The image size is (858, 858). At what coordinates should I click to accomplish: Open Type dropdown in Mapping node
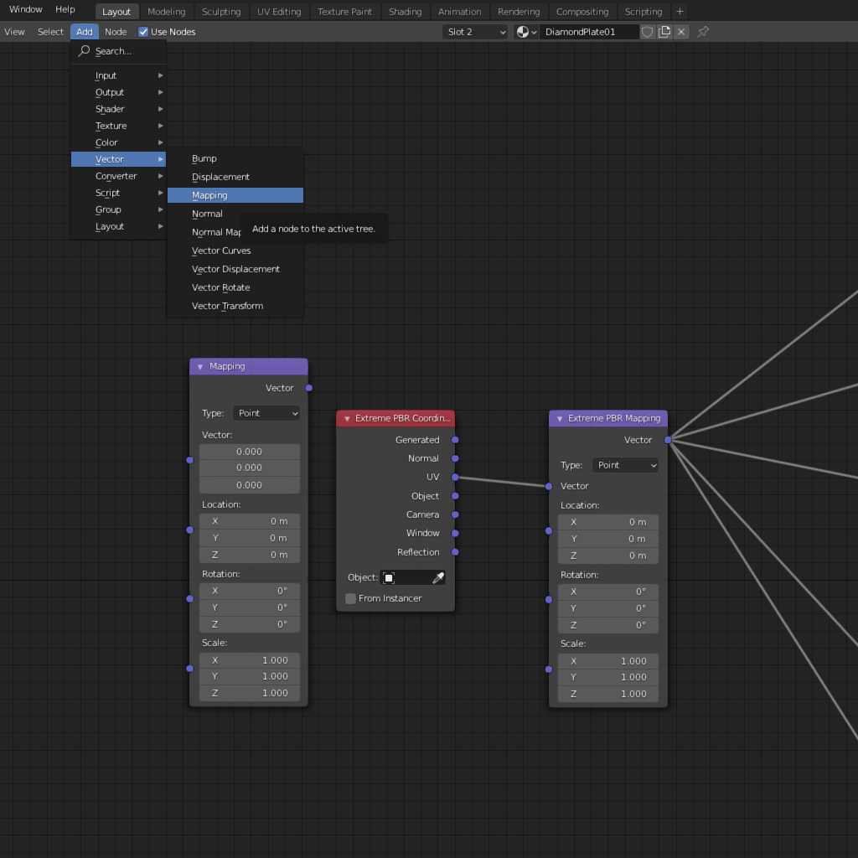pos(266,413)
